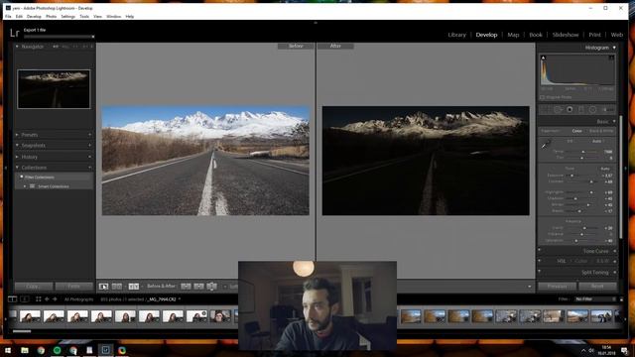Switch Treatment to Color
Image resolution: width=635 pixels, height=357 pixels.
(576, 131)
